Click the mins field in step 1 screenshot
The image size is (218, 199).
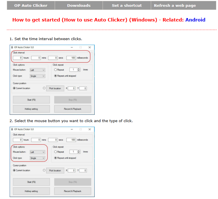click(x=36, y=58)
